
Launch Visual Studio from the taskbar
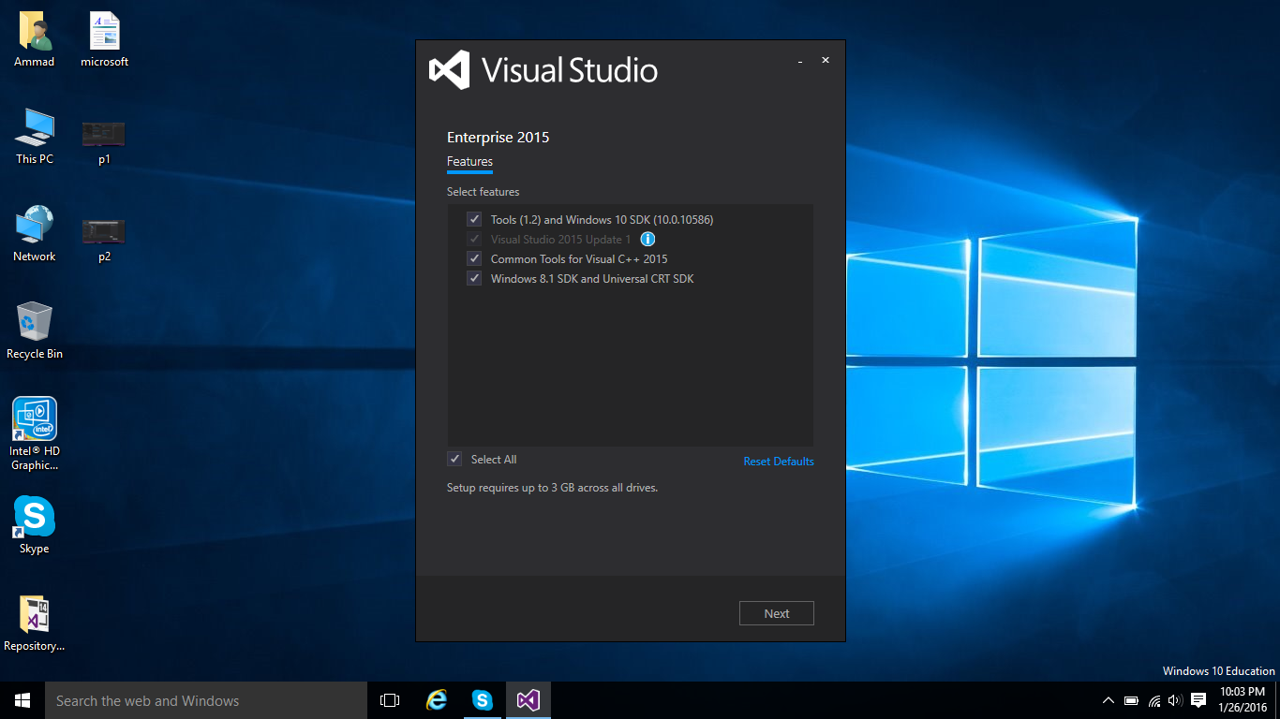pos(528,699)
